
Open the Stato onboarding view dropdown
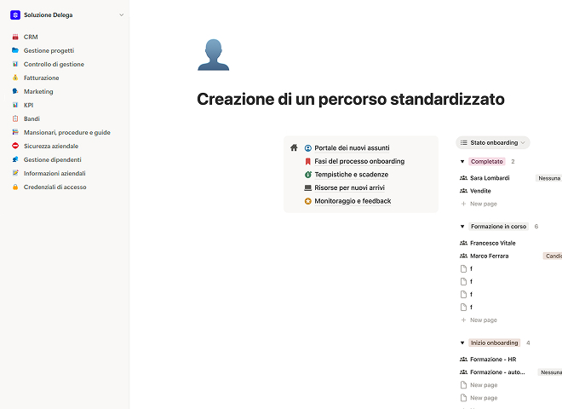(x=493, y=143)
